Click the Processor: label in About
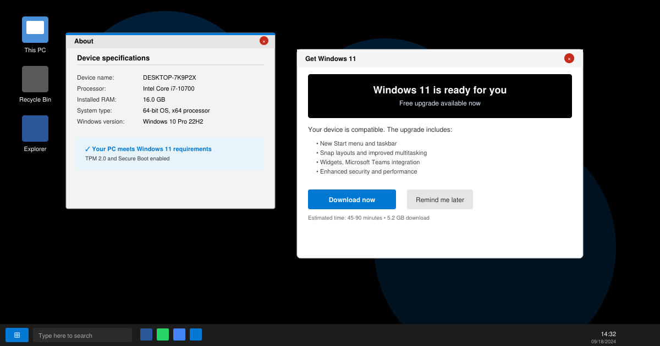 91,88
